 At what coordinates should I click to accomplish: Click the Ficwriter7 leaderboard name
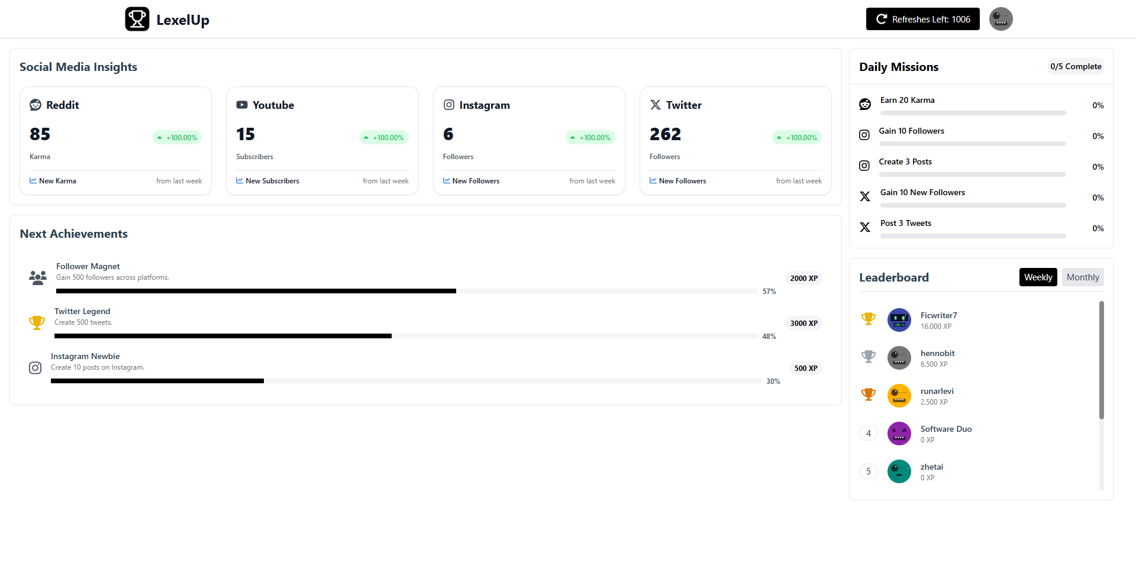click(x=938, y=315)
